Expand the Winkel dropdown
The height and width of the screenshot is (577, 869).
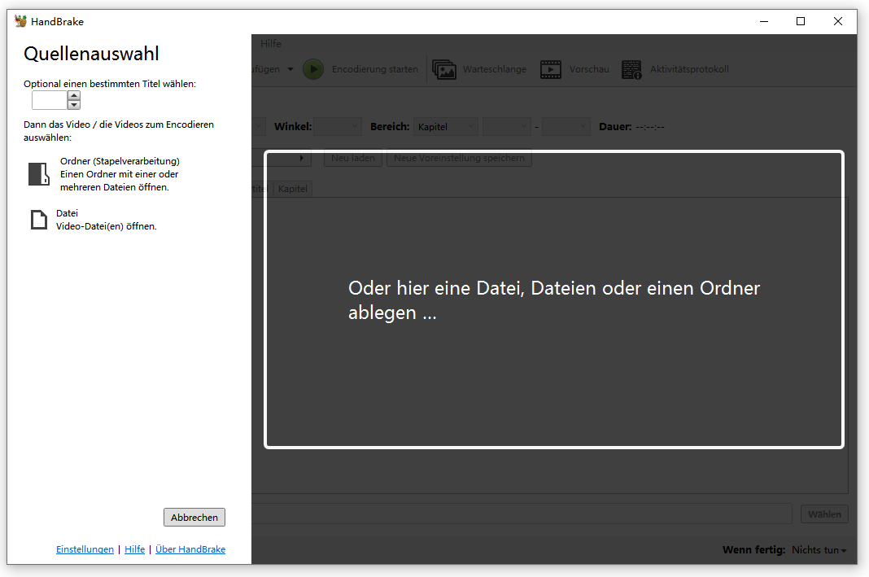(338, 127)
